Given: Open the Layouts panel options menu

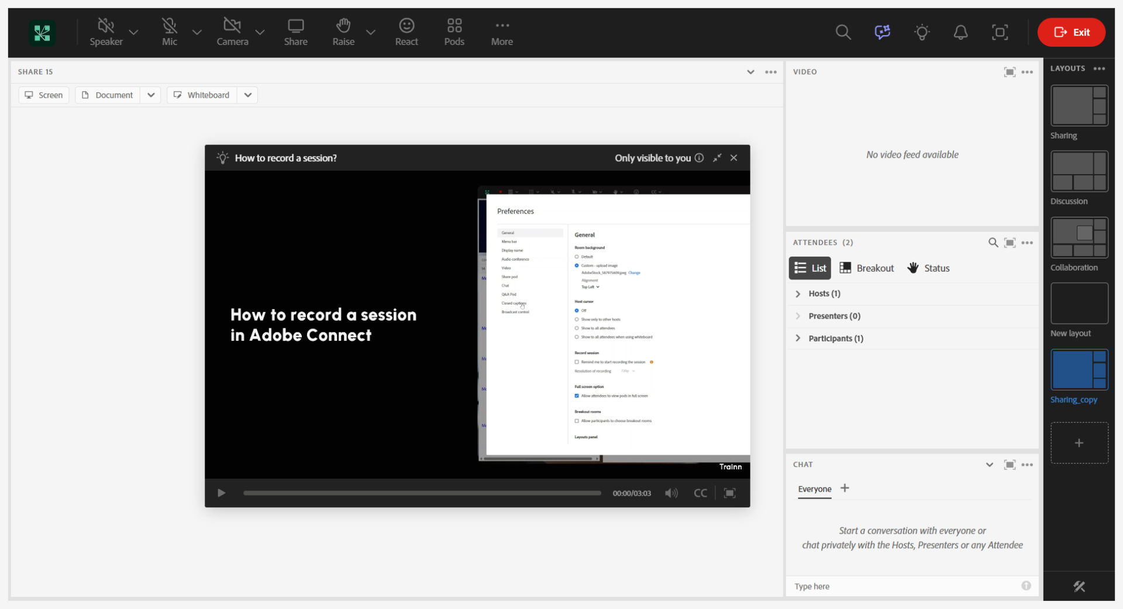Looking at the screenshot, I should [1099, 68].
